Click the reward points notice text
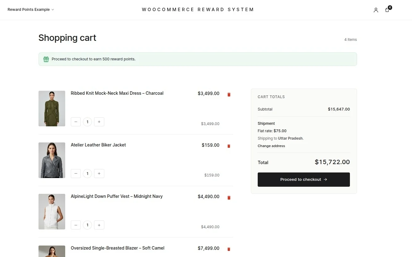This screenshot has height=257, width=412. (x=93, y=59)
